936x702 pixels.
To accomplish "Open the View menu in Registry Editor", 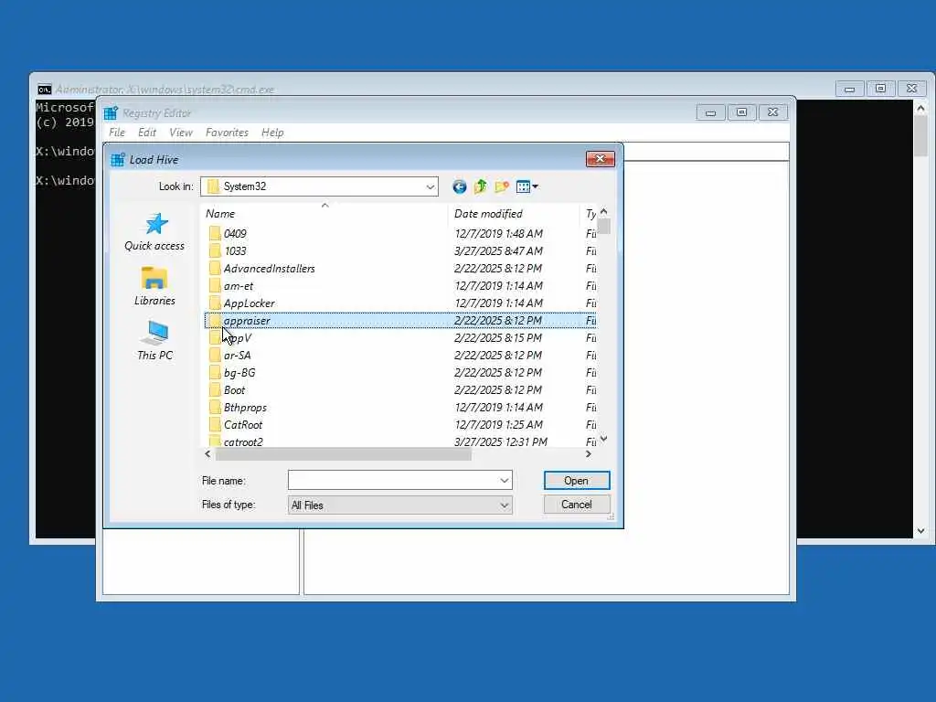I will pos(181,133).
